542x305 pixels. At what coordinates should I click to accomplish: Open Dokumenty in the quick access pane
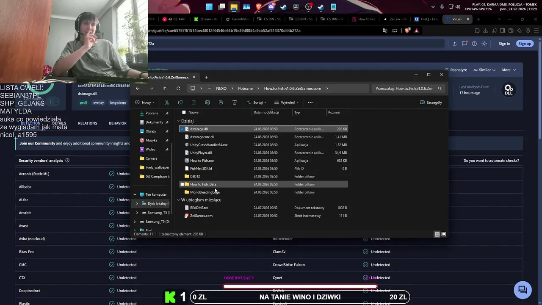tap(154, 122)
